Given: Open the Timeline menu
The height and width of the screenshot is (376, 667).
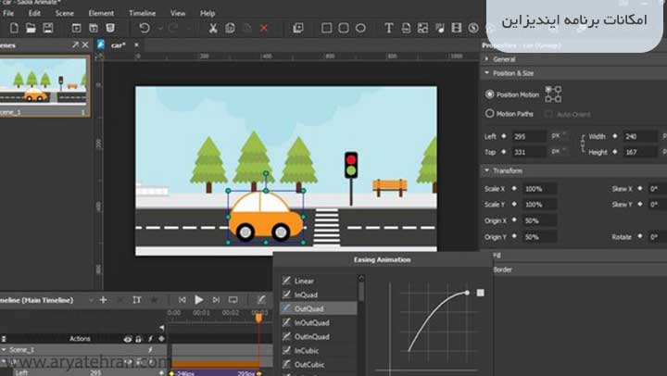Looking at the screenshot, I should pyautogui.click(x=142, y=14).
